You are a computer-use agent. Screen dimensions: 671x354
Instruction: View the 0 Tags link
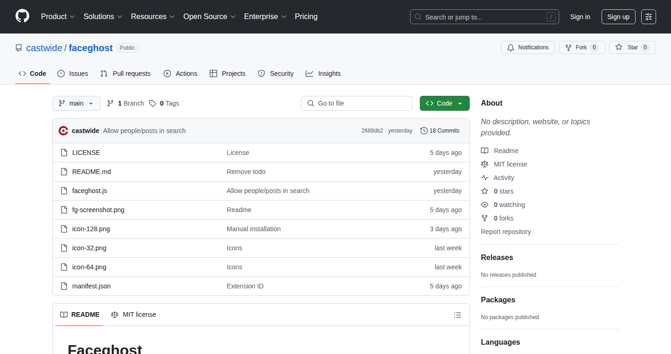tap(164, 103)
